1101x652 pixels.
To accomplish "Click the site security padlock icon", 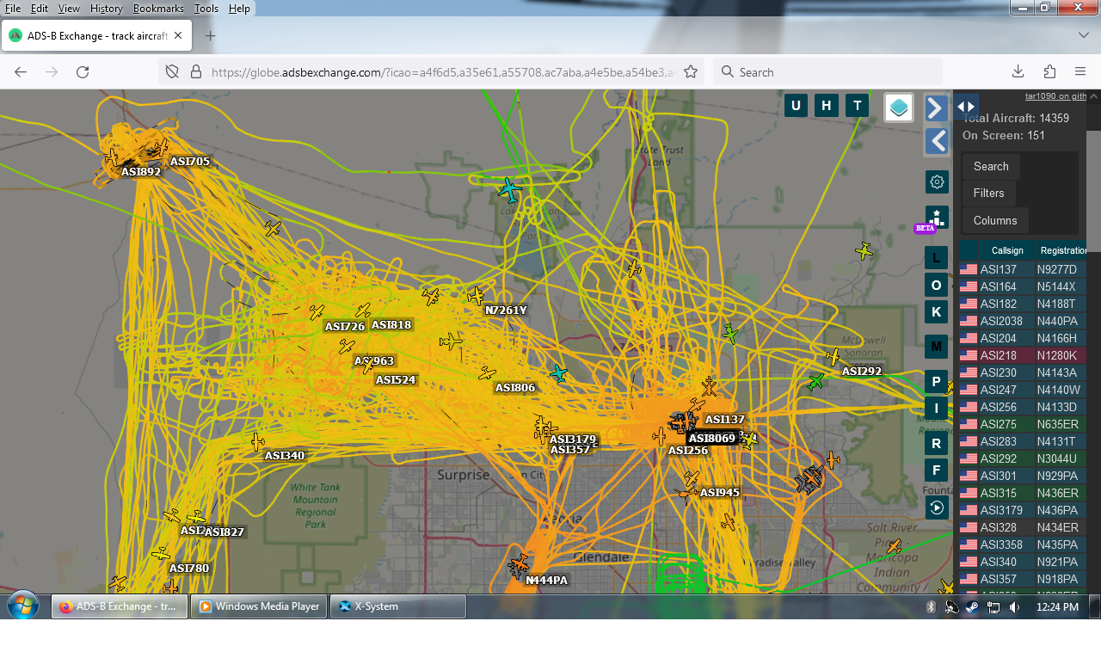I will 195,72.
